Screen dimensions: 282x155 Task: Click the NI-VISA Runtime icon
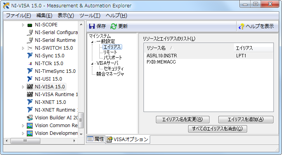(x=30, y=95)
